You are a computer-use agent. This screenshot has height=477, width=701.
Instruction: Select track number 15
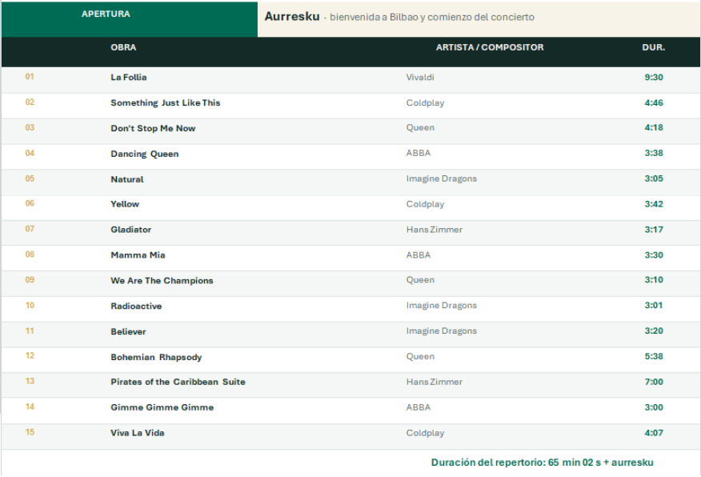(30, 432)
